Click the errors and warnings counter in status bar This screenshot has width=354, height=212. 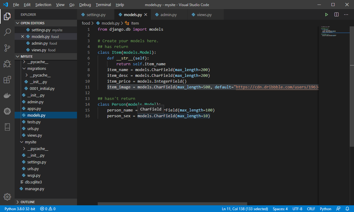48,209
